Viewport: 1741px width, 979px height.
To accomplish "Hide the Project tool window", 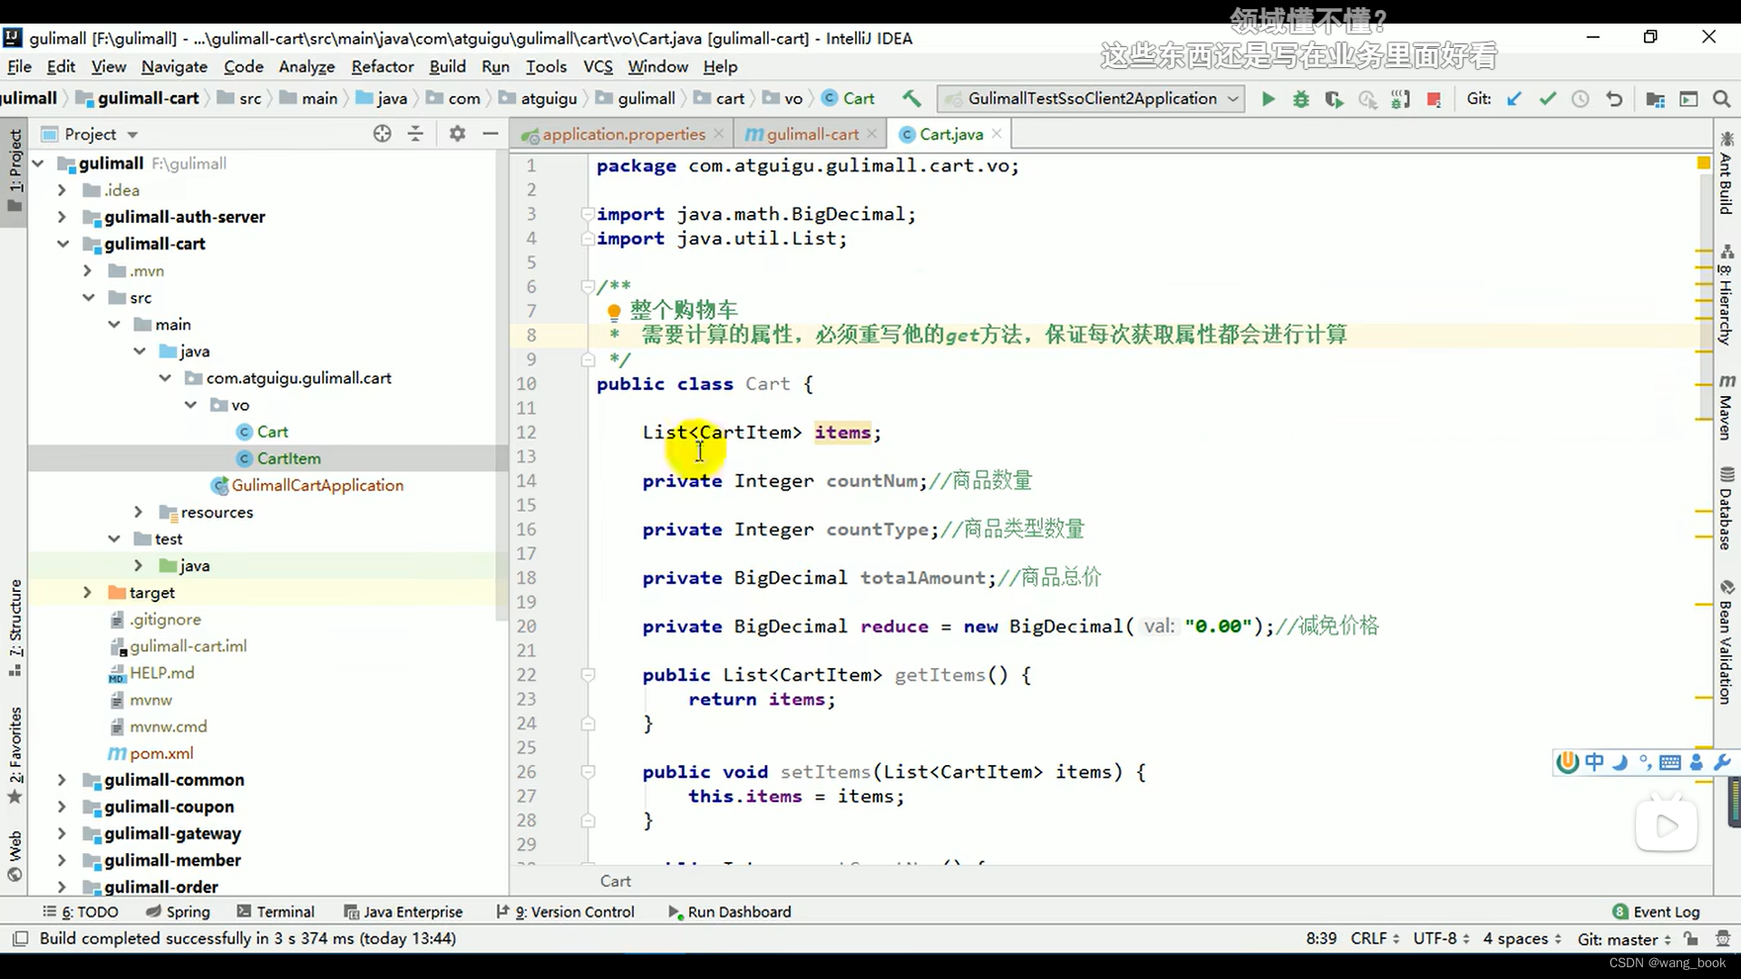I will [491, 134].
